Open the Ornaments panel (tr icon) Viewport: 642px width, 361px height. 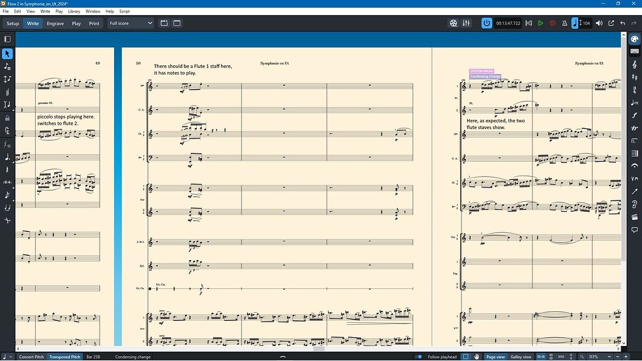[x=635, y=127]
